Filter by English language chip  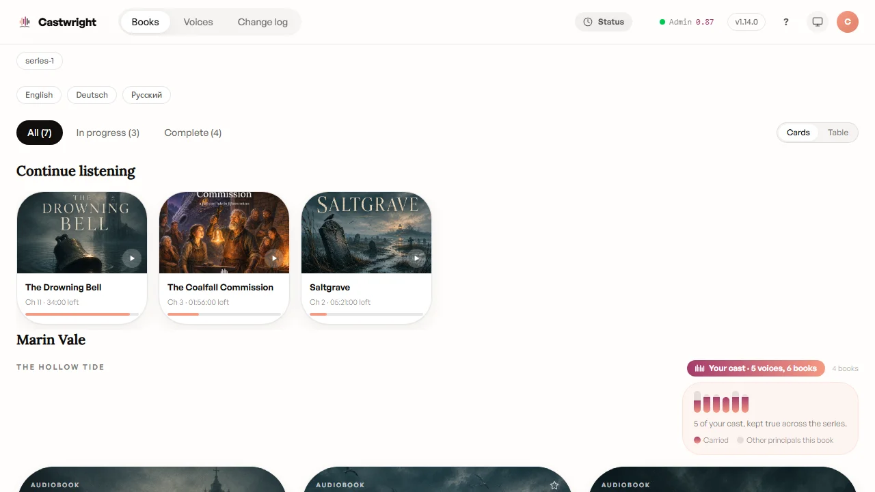[x=39, y=95]
